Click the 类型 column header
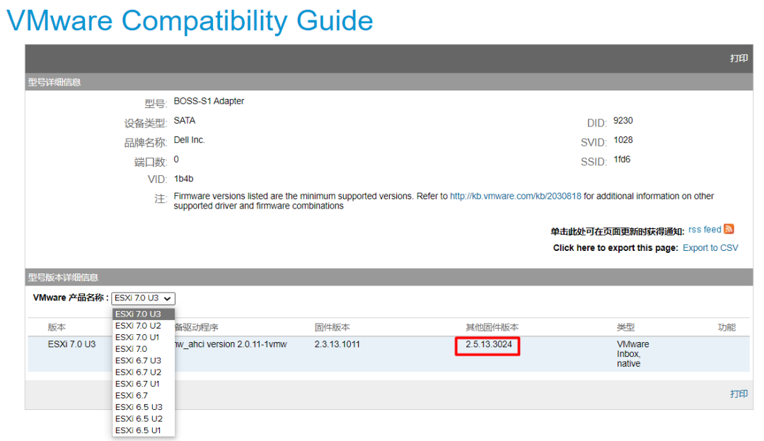The width and height of the screenshot is (764, 441). coord(625,328)
